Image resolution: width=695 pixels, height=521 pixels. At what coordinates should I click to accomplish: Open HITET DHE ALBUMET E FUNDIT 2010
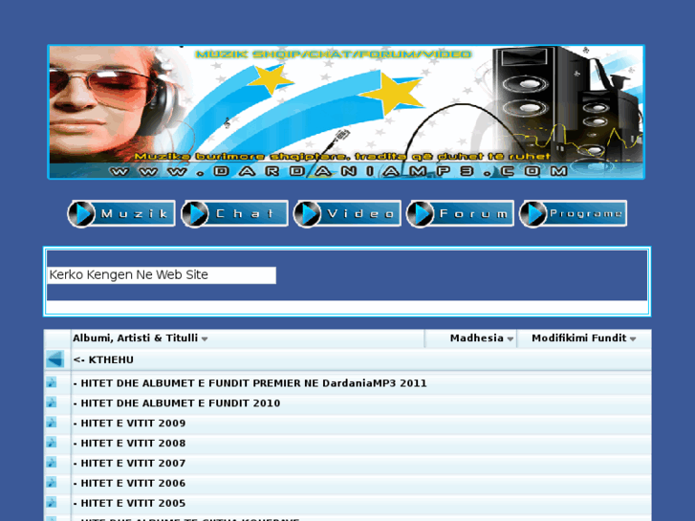tap(177, 403)
